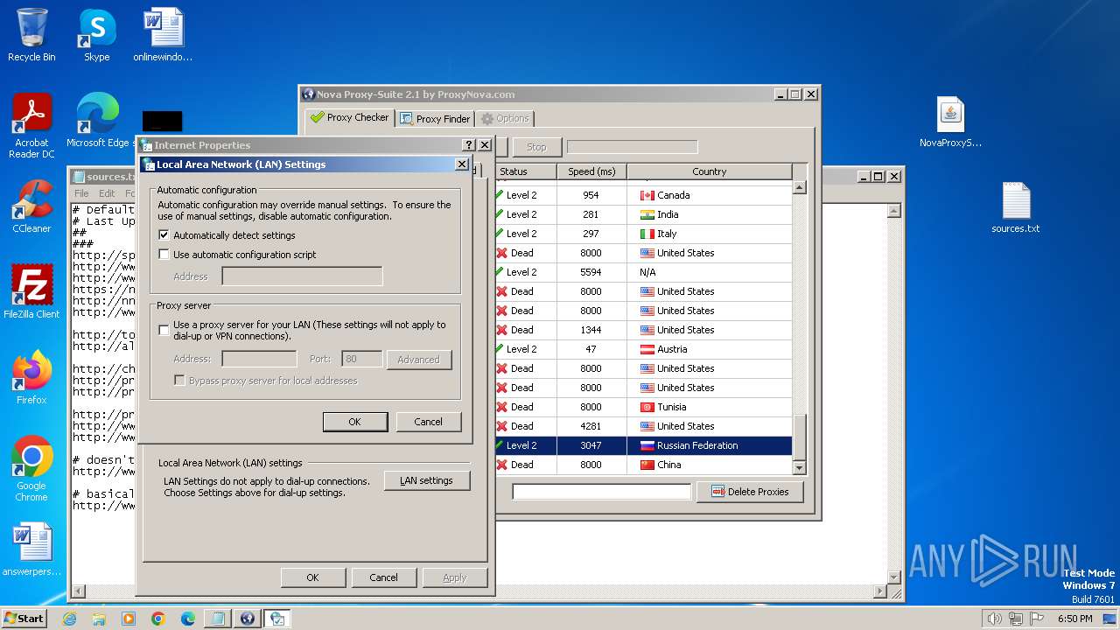Open the Microsoft Edge desktop shortcut

pos(98,121)
